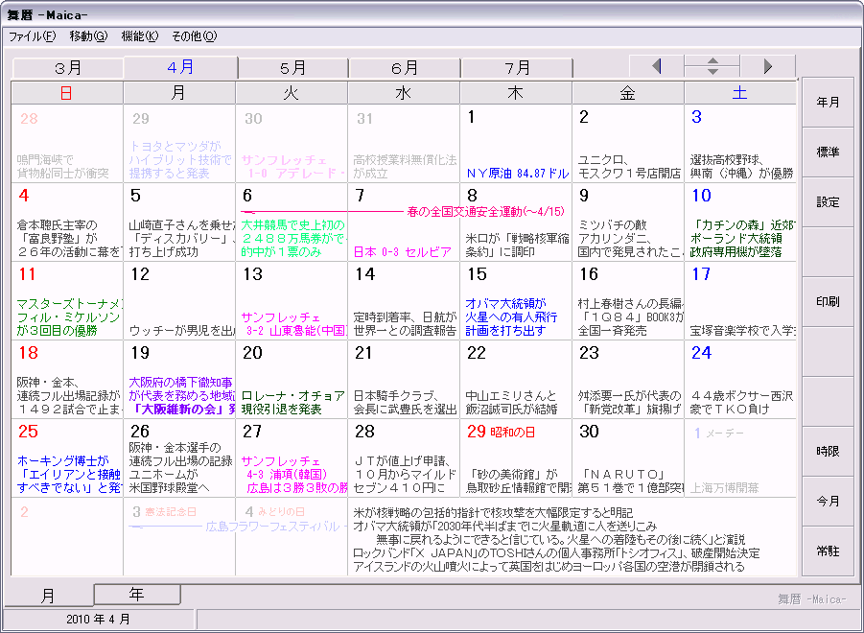Switch to the 3月 month tab
This screenshot has height=633, width=864.
(68, 68)
